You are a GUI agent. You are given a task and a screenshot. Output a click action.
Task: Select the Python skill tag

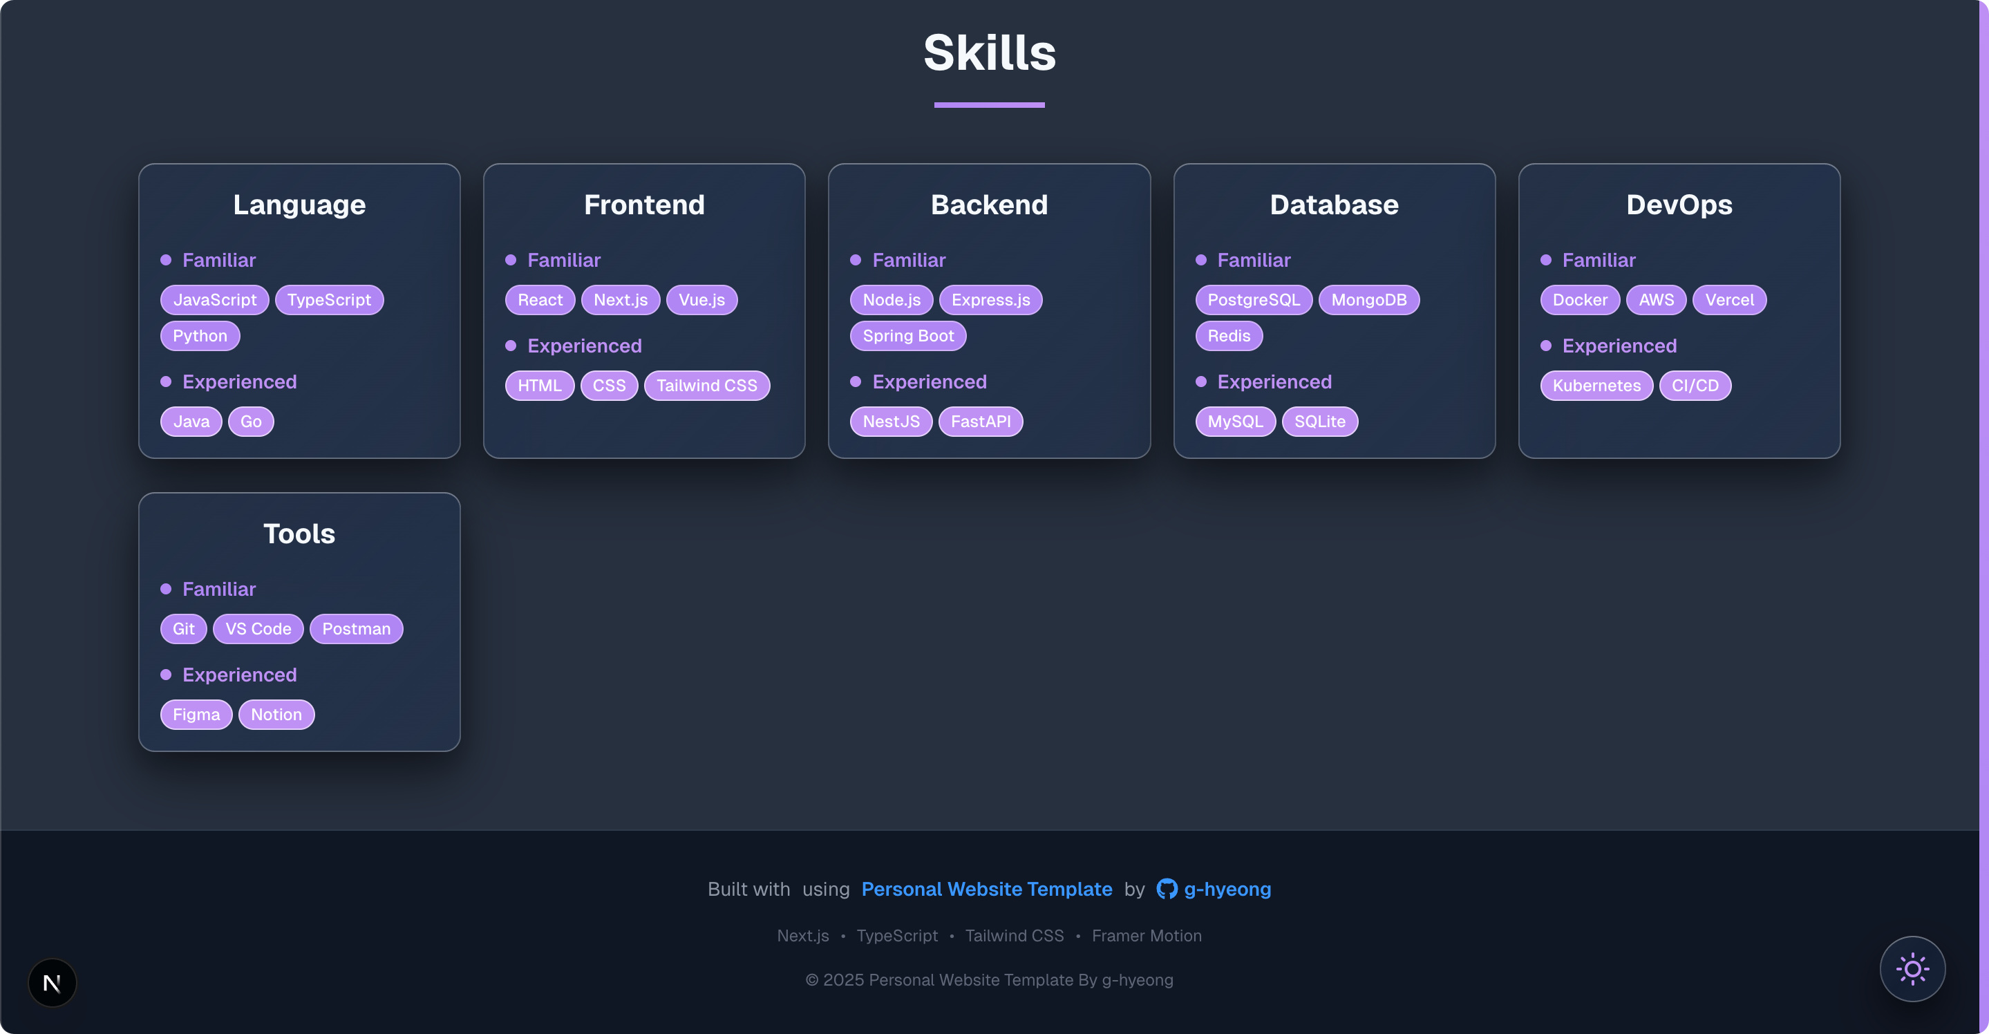200,336
